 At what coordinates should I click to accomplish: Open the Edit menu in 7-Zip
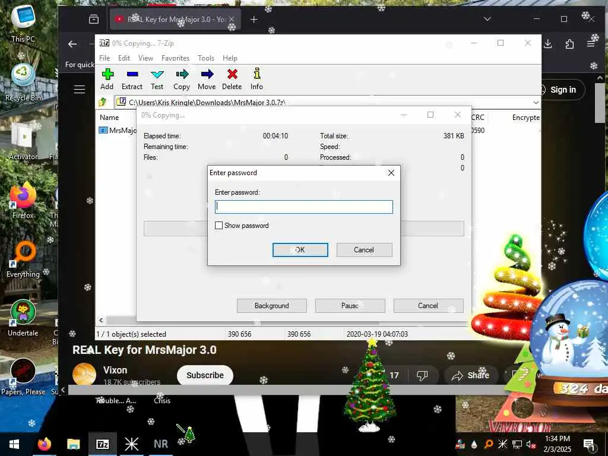pos(124,58)
